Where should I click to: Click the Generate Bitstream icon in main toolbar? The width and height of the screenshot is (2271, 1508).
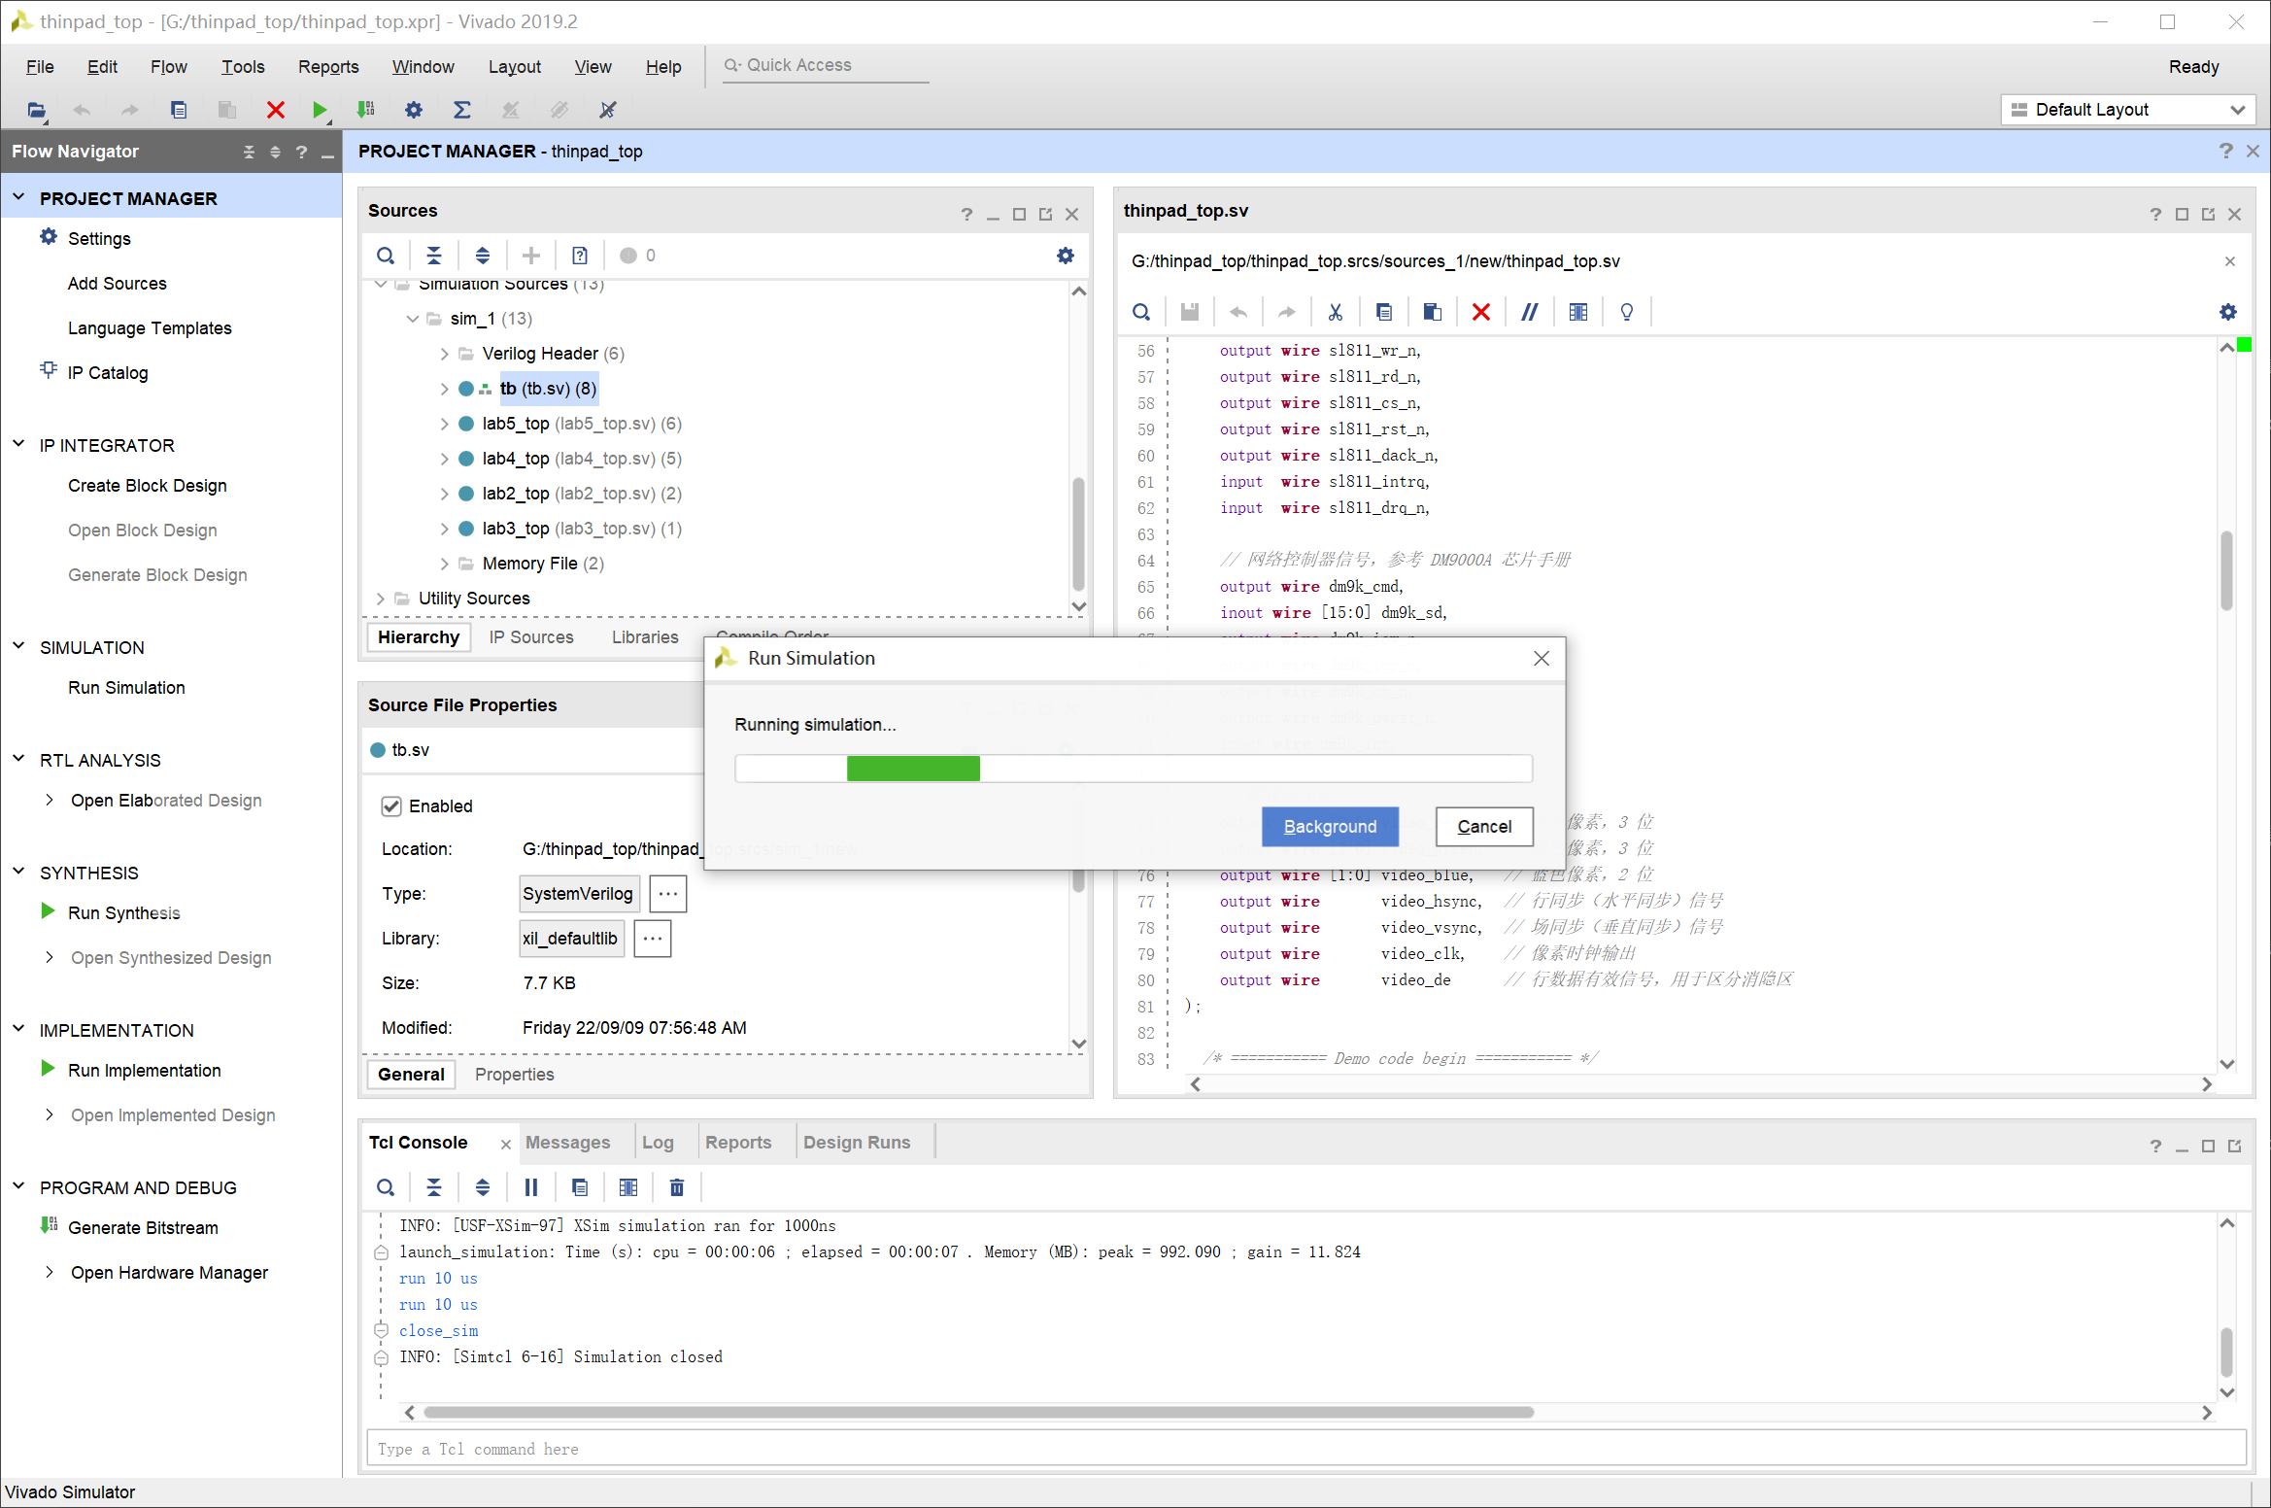click(x=366, y=110)
